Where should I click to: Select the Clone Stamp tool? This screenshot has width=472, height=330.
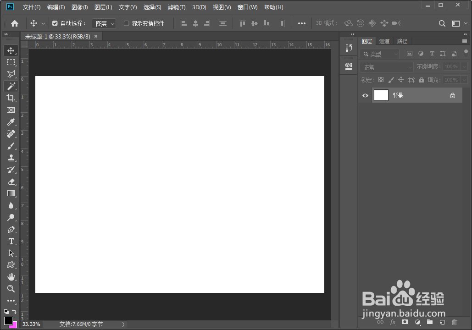(11, 158)
